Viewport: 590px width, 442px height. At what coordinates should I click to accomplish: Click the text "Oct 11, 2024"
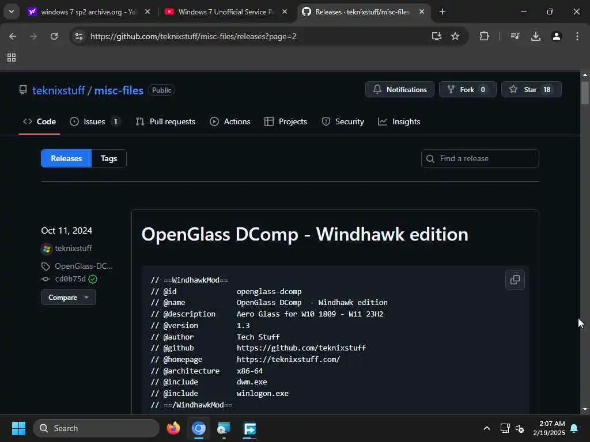tap(67, 230)
